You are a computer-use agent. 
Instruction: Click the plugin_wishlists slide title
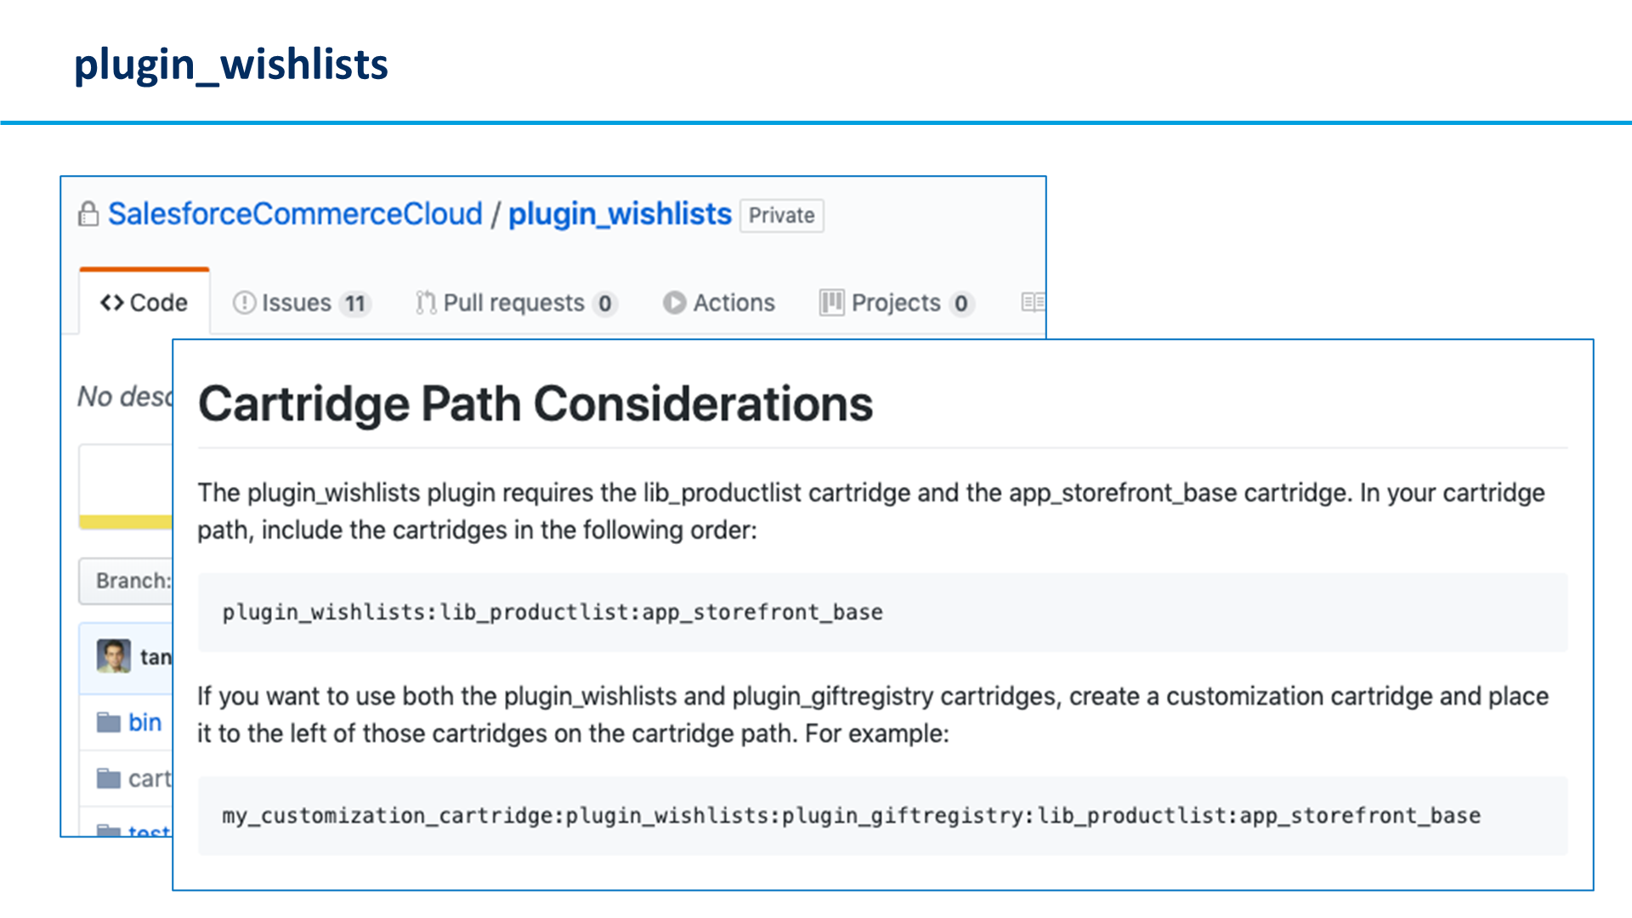[x=231, y=65]
